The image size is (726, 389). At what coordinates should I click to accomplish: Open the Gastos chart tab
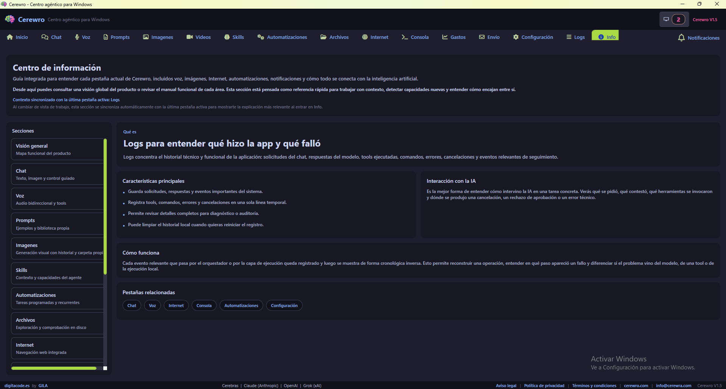click(x=454, y=37)
